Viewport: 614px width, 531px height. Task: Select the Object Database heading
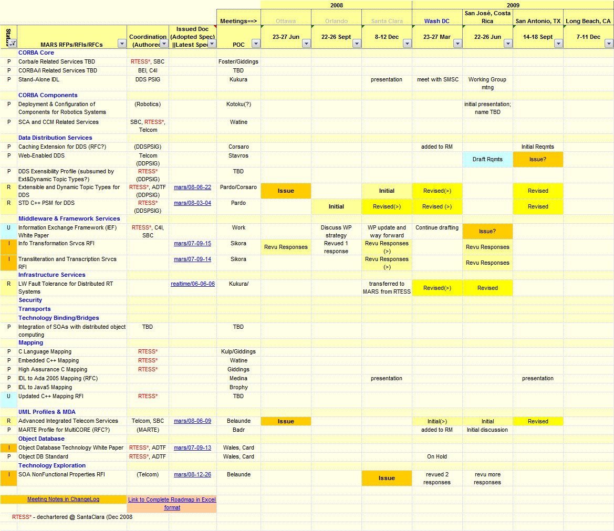pyautogui.click(x=41, y=439)
